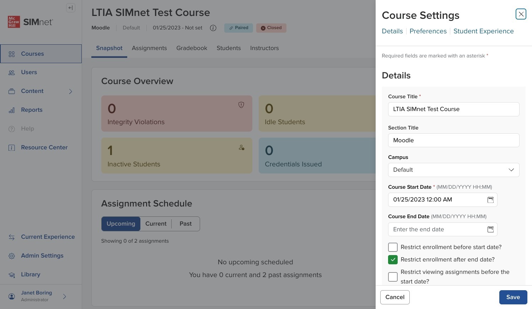Click the Library graduation cap icon
The height and width of the screenshot is (309, 532).
[x=12, y=275]
